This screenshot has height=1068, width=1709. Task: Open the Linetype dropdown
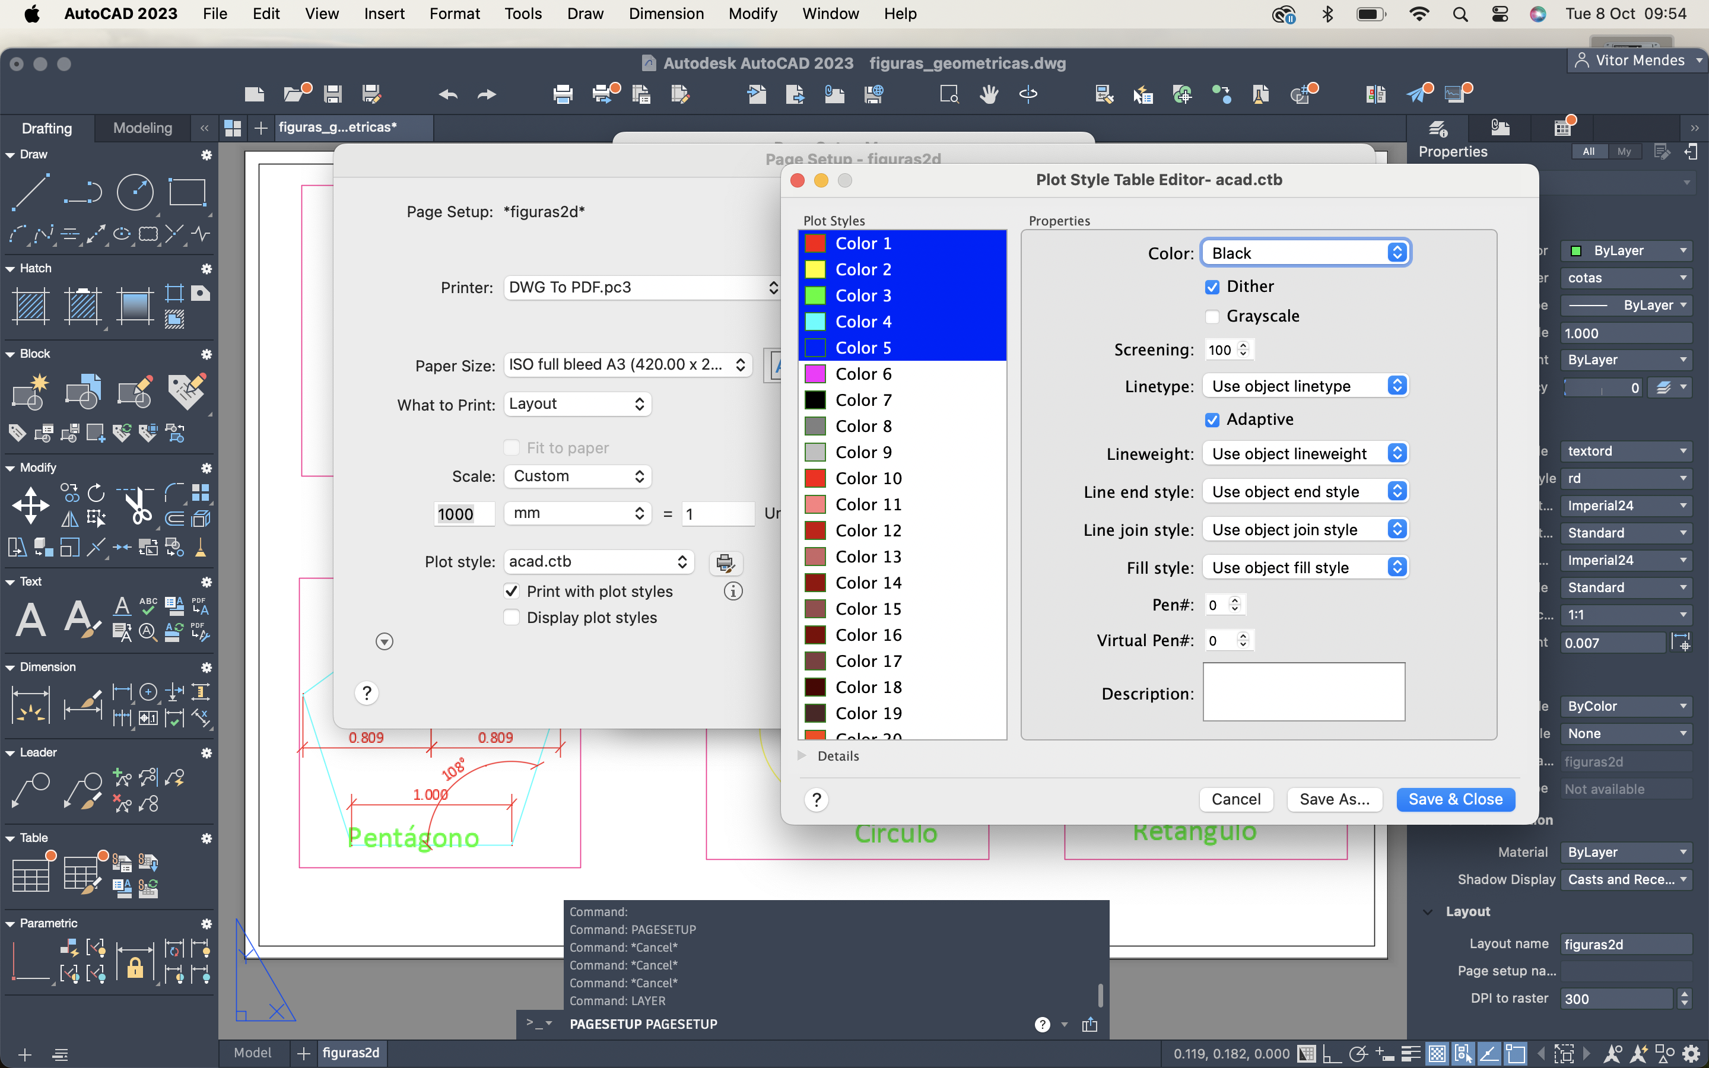[1305, 386]
